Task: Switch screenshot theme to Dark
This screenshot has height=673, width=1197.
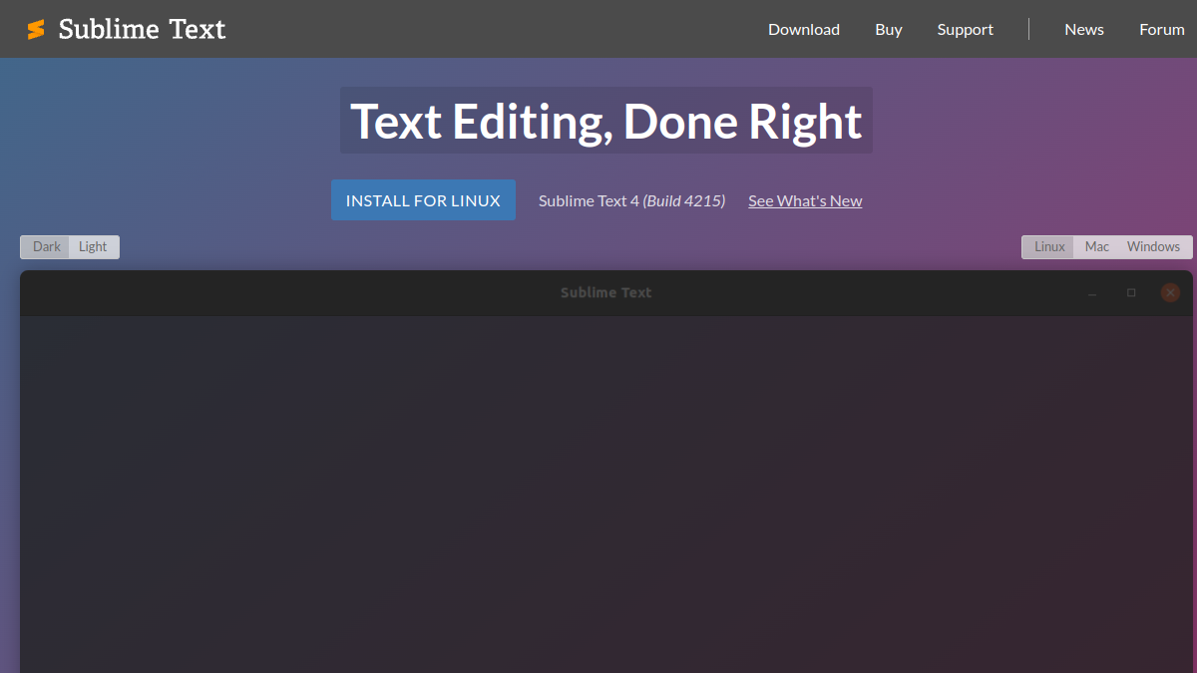Action: [46, 247]
